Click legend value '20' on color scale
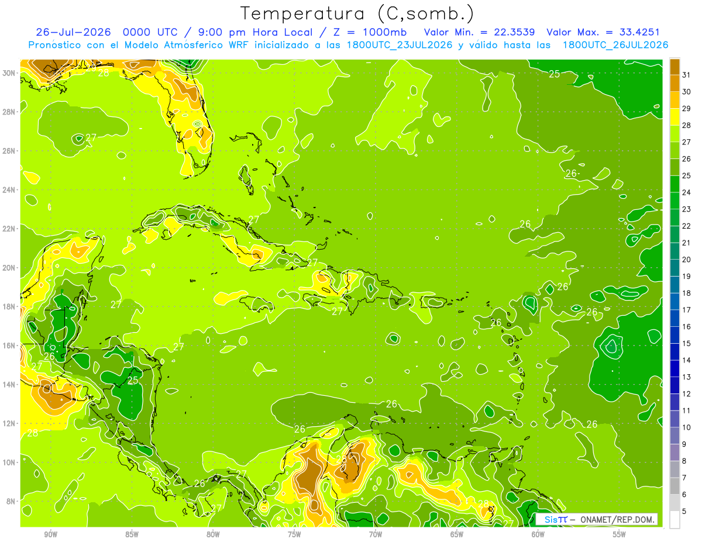Image resolution: width=702 pixels, height=542 pixels. [x=687, y=260]
